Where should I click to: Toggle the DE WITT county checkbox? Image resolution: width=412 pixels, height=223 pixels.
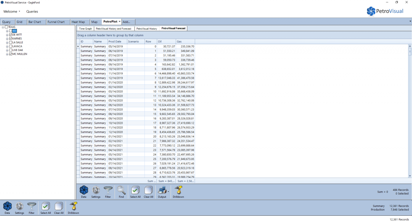point(10,35)
